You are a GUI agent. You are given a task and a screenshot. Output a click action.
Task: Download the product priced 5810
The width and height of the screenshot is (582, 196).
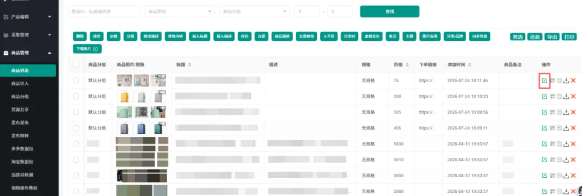pos(566,159)
